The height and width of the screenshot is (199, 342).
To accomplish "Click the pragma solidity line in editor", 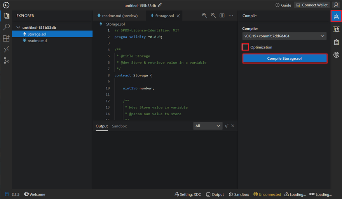I will click(138, 37).
